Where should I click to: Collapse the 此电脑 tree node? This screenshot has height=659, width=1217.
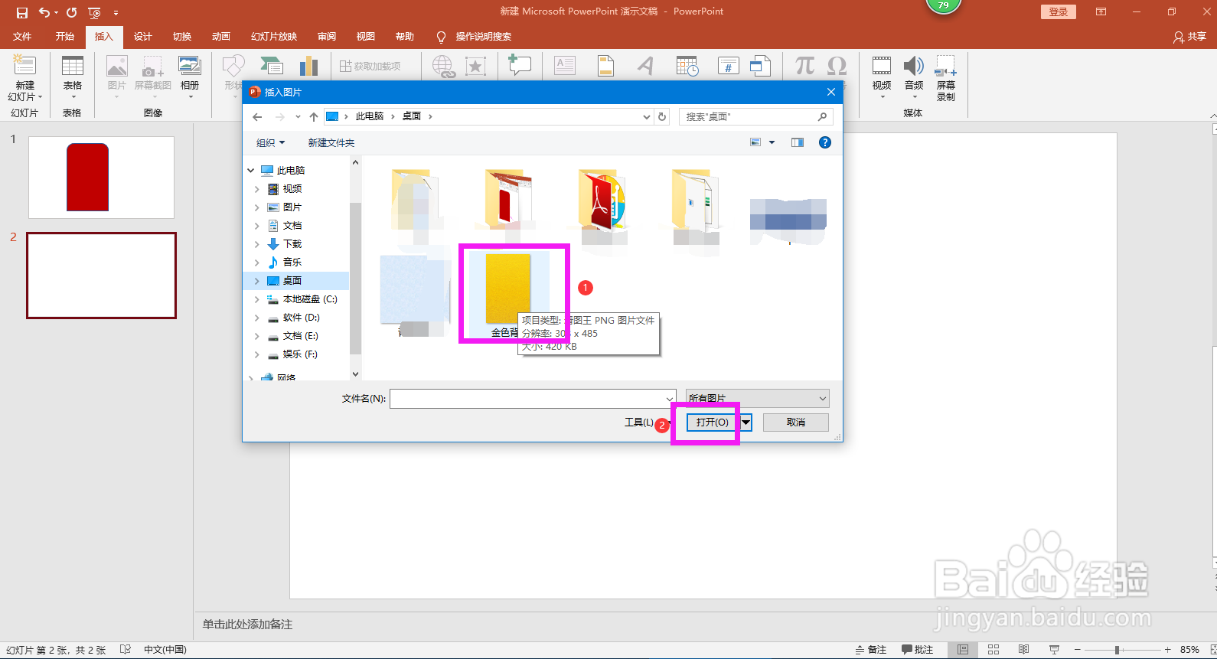click(251, 170)
